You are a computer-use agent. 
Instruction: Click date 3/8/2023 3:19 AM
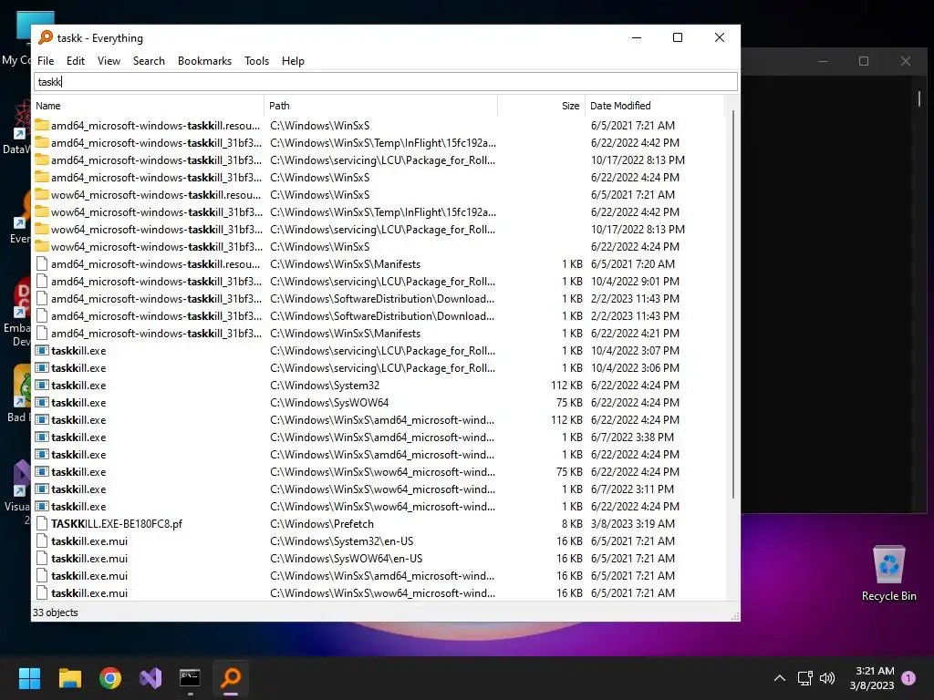pos(633,524)
